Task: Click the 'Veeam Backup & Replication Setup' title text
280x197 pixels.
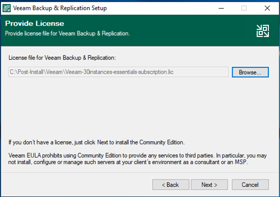Action: coord(60,8)
